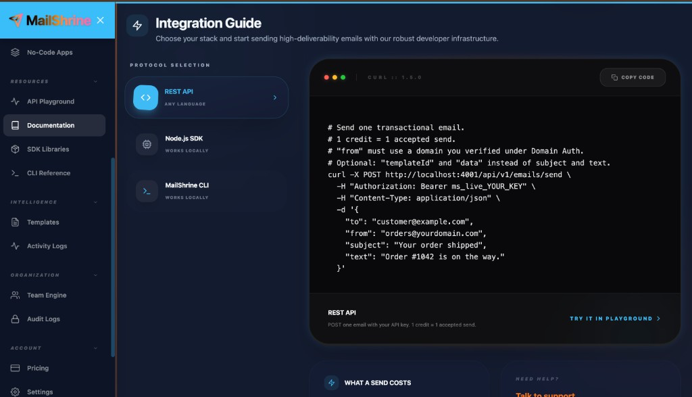Collapse the Resources sidebar section
692x397 pixels.
[95, 81]
